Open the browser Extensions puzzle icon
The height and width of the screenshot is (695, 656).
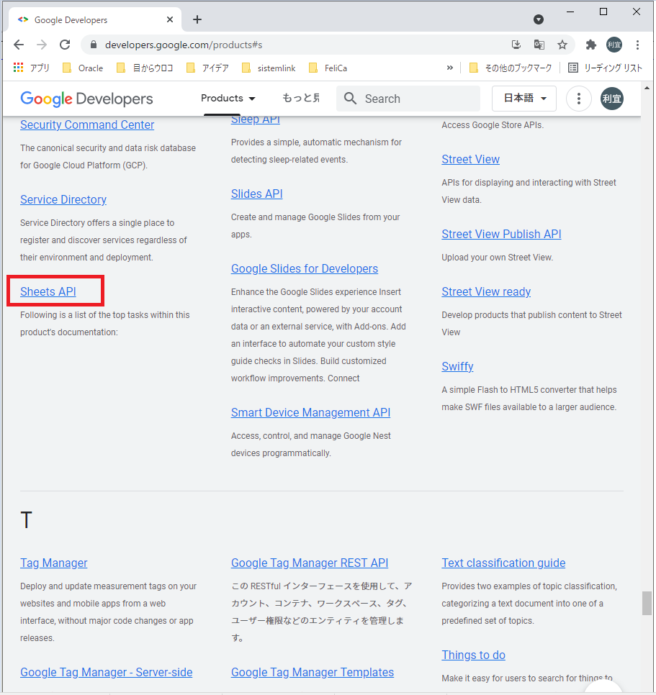tap(590, 44)
